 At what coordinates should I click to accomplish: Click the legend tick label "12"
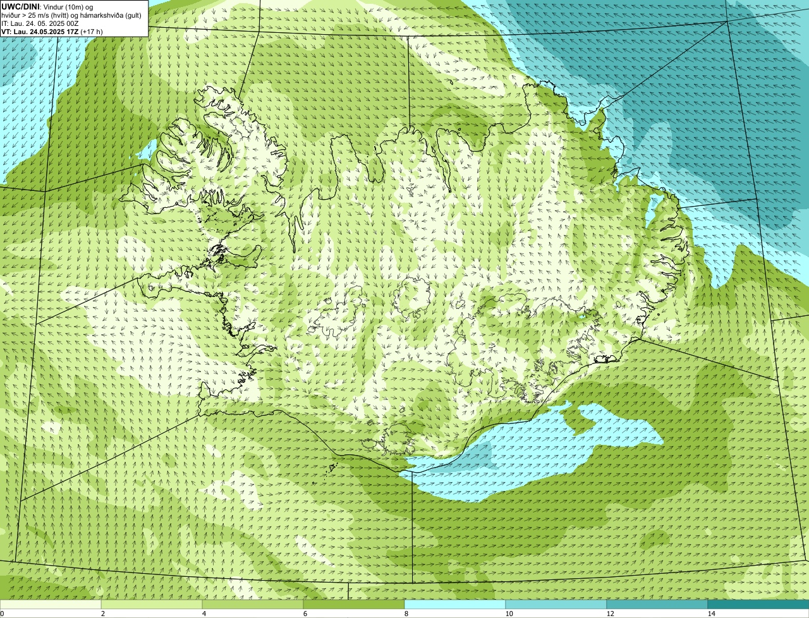(610, 614)
